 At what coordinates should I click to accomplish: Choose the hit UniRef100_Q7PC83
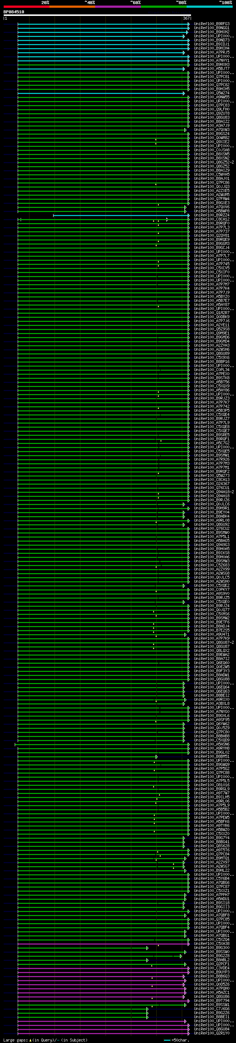click(x=212, y=105)
